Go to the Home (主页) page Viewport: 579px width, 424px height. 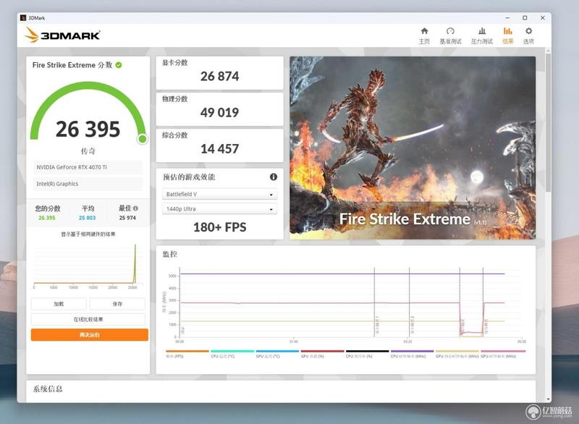(424, 35)
